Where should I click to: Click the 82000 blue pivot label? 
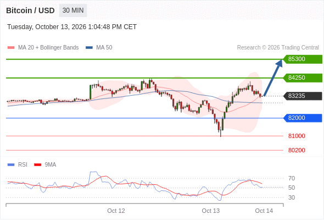303,118
